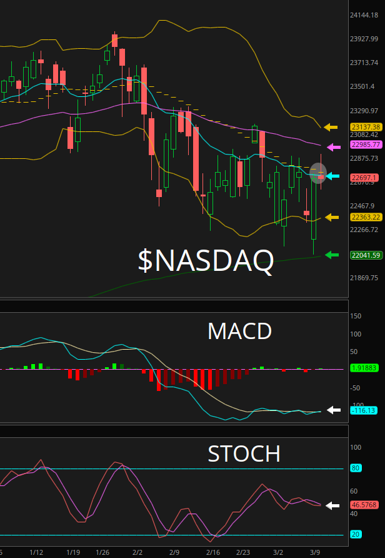Viewport: 385px width, 558px height.
Task: Click the cyan -116.13 MACD value tag
Action: coord(364,410)
